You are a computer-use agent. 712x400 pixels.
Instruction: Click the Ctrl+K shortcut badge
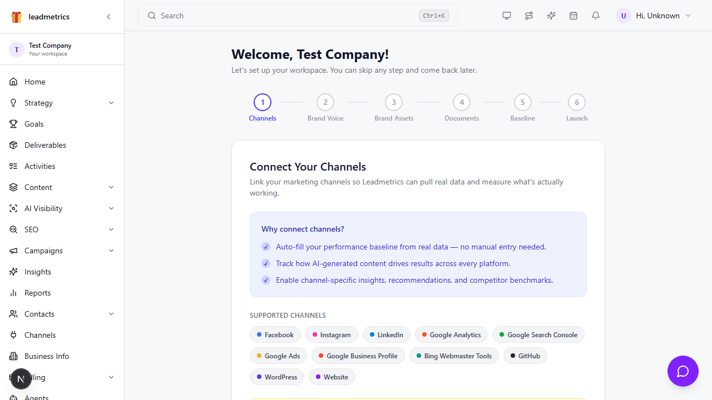pos(434,16)
